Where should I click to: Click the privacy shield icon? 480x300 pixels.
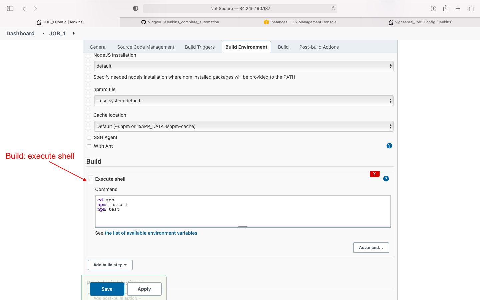(x=135, y=9)
